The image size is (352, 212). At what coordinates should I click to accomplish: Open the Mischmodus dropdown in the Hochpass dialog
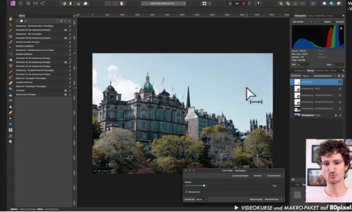point(273,199)
